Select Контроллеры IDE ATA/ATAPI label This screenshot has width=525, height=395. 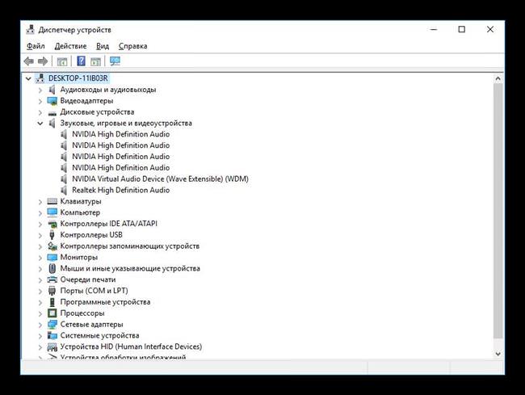[x=109, y=224]
